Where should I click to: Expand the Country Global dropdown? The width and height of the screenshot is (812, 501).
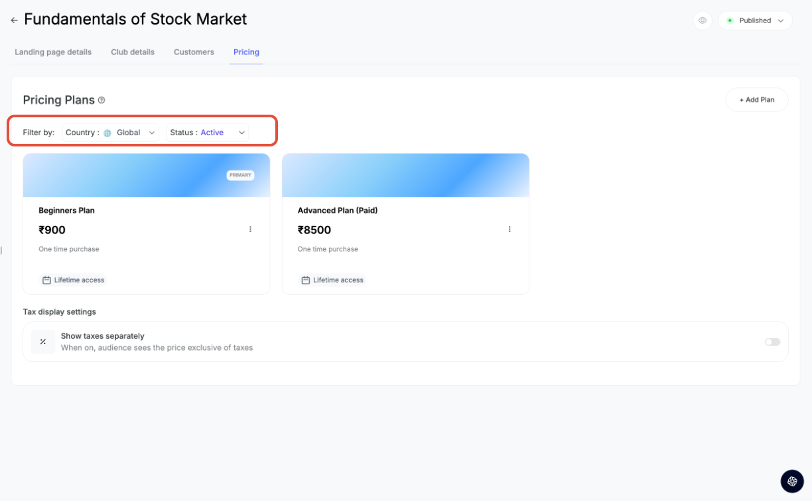coord(110,133)
